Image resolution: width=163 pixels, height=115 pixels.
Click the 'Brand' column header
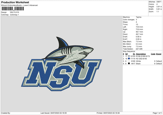159,54
